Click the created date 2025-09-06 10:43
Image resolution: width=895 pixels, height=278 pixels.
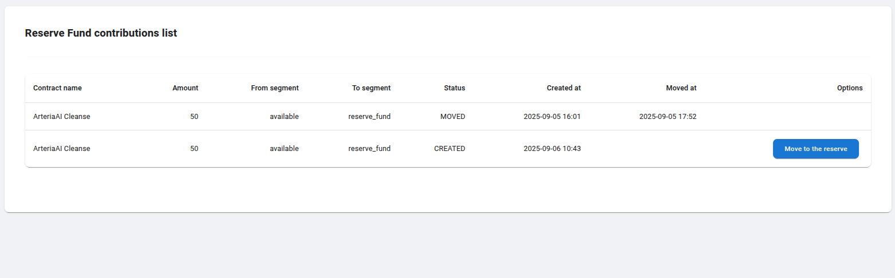point(552,149)
